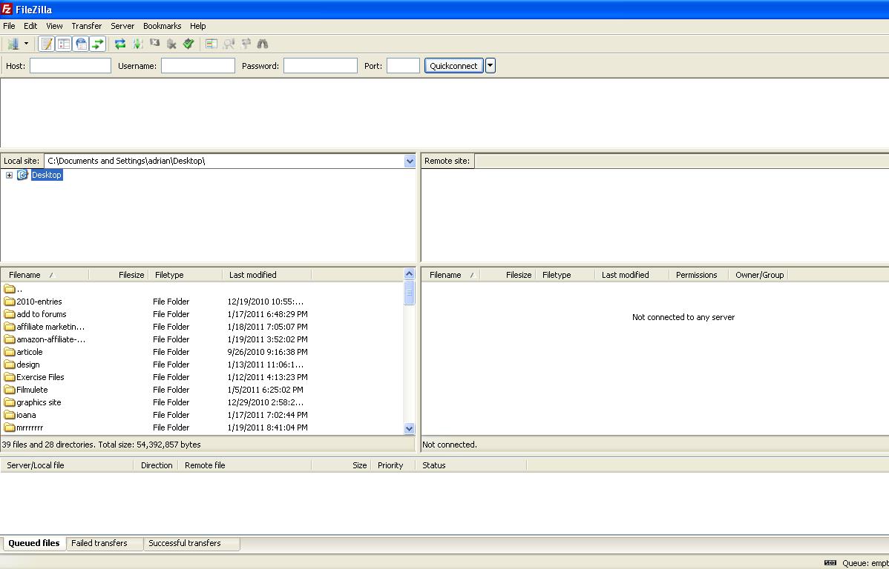Click the local list scrollbar up arrow

[410, 274]
